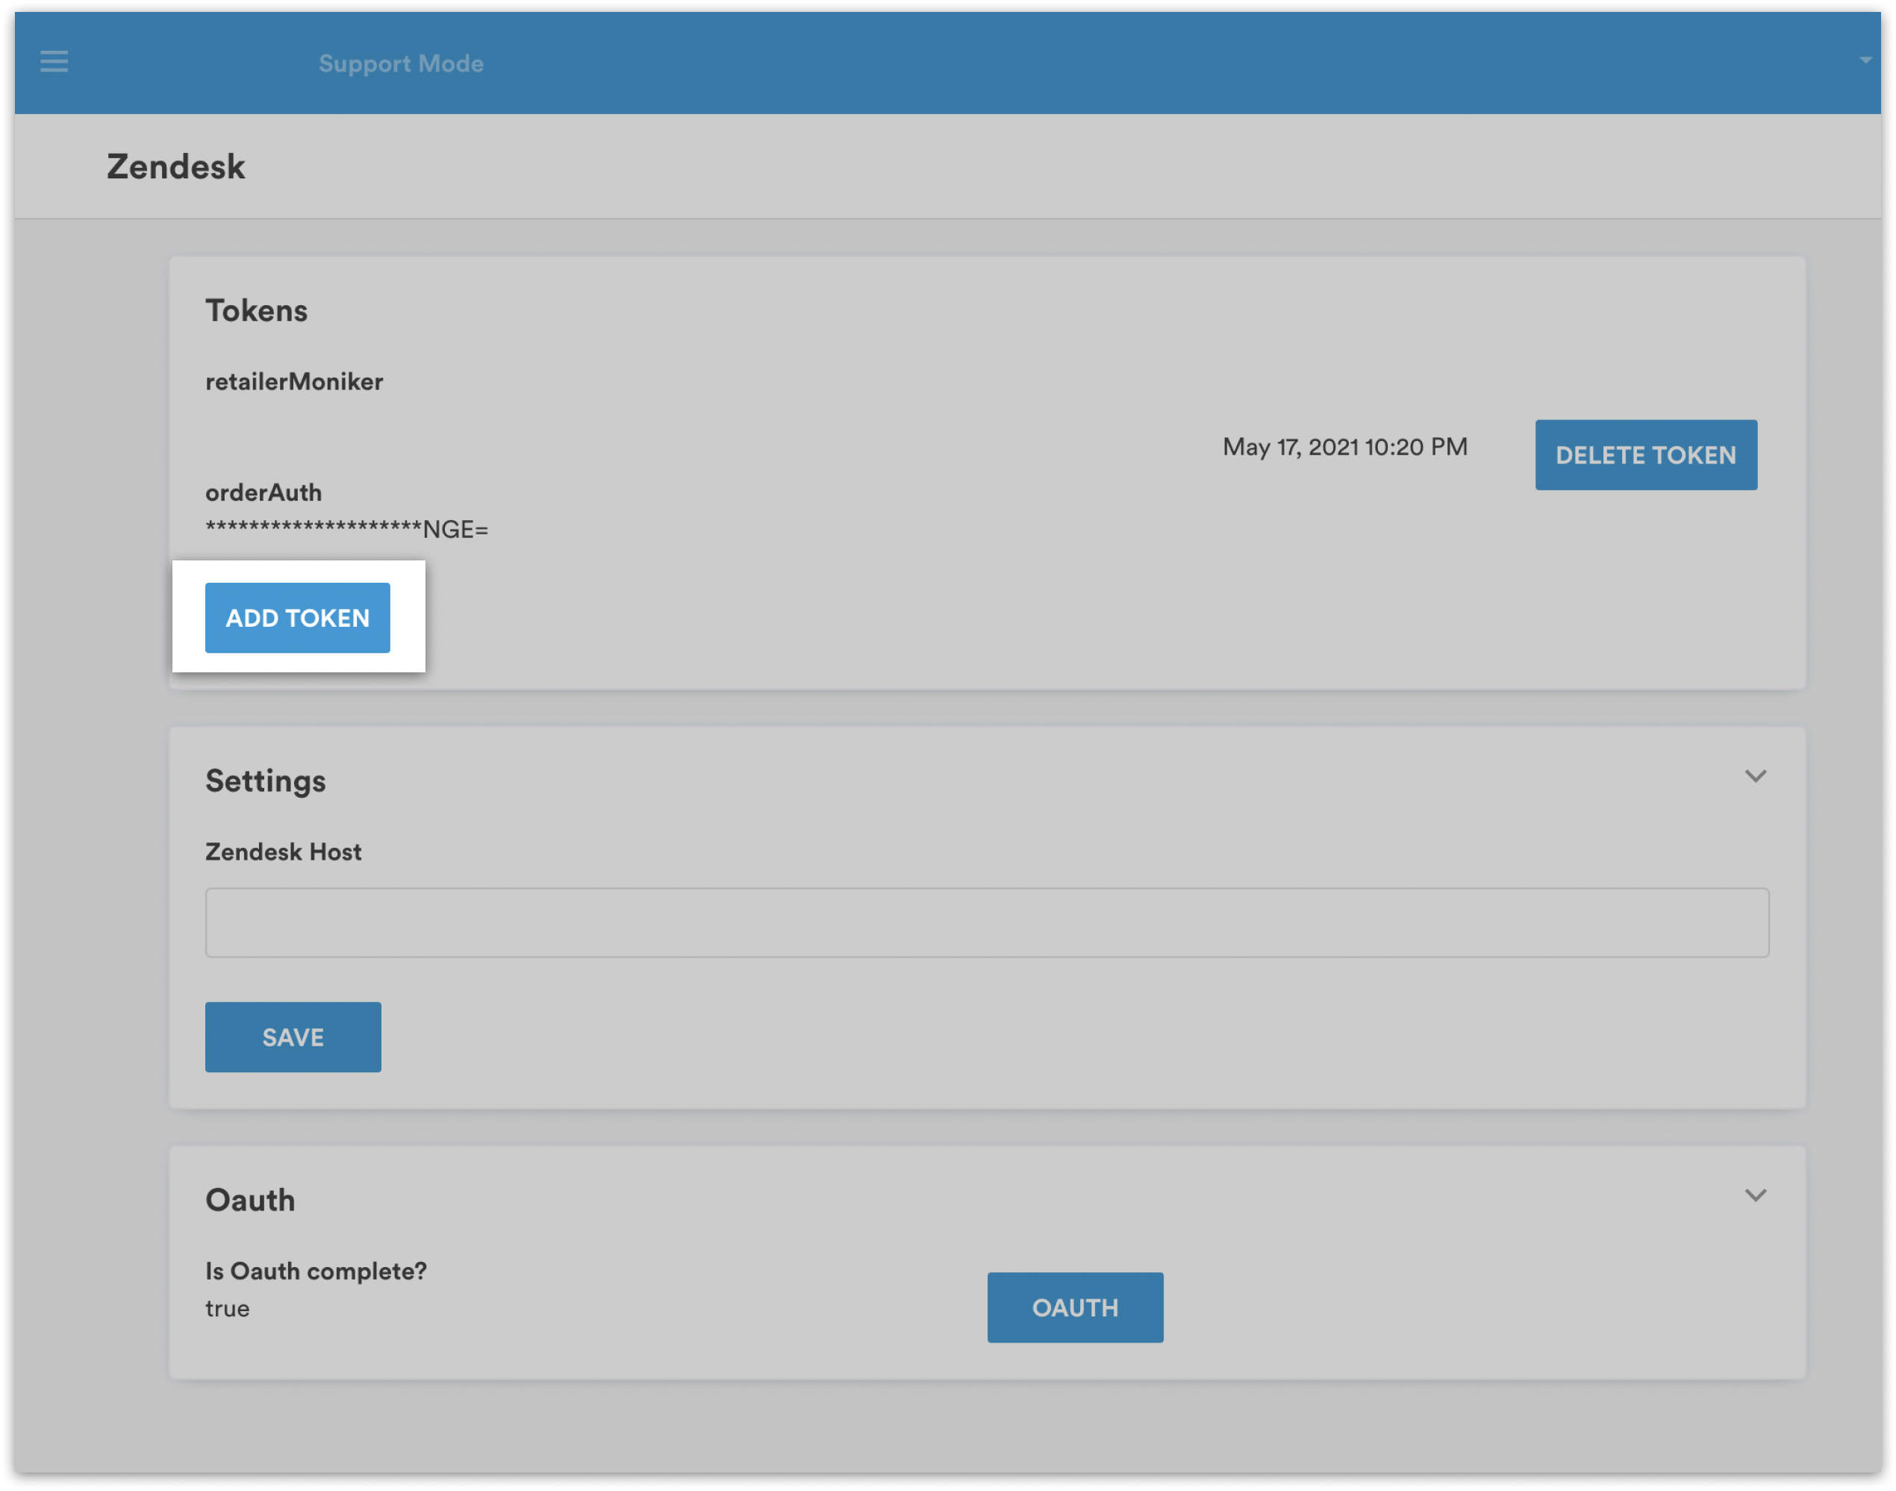Click the May 17, 2021 10:20 PM timestamp
The height and width of the screenshot is (1491, 1896).
1345,447
